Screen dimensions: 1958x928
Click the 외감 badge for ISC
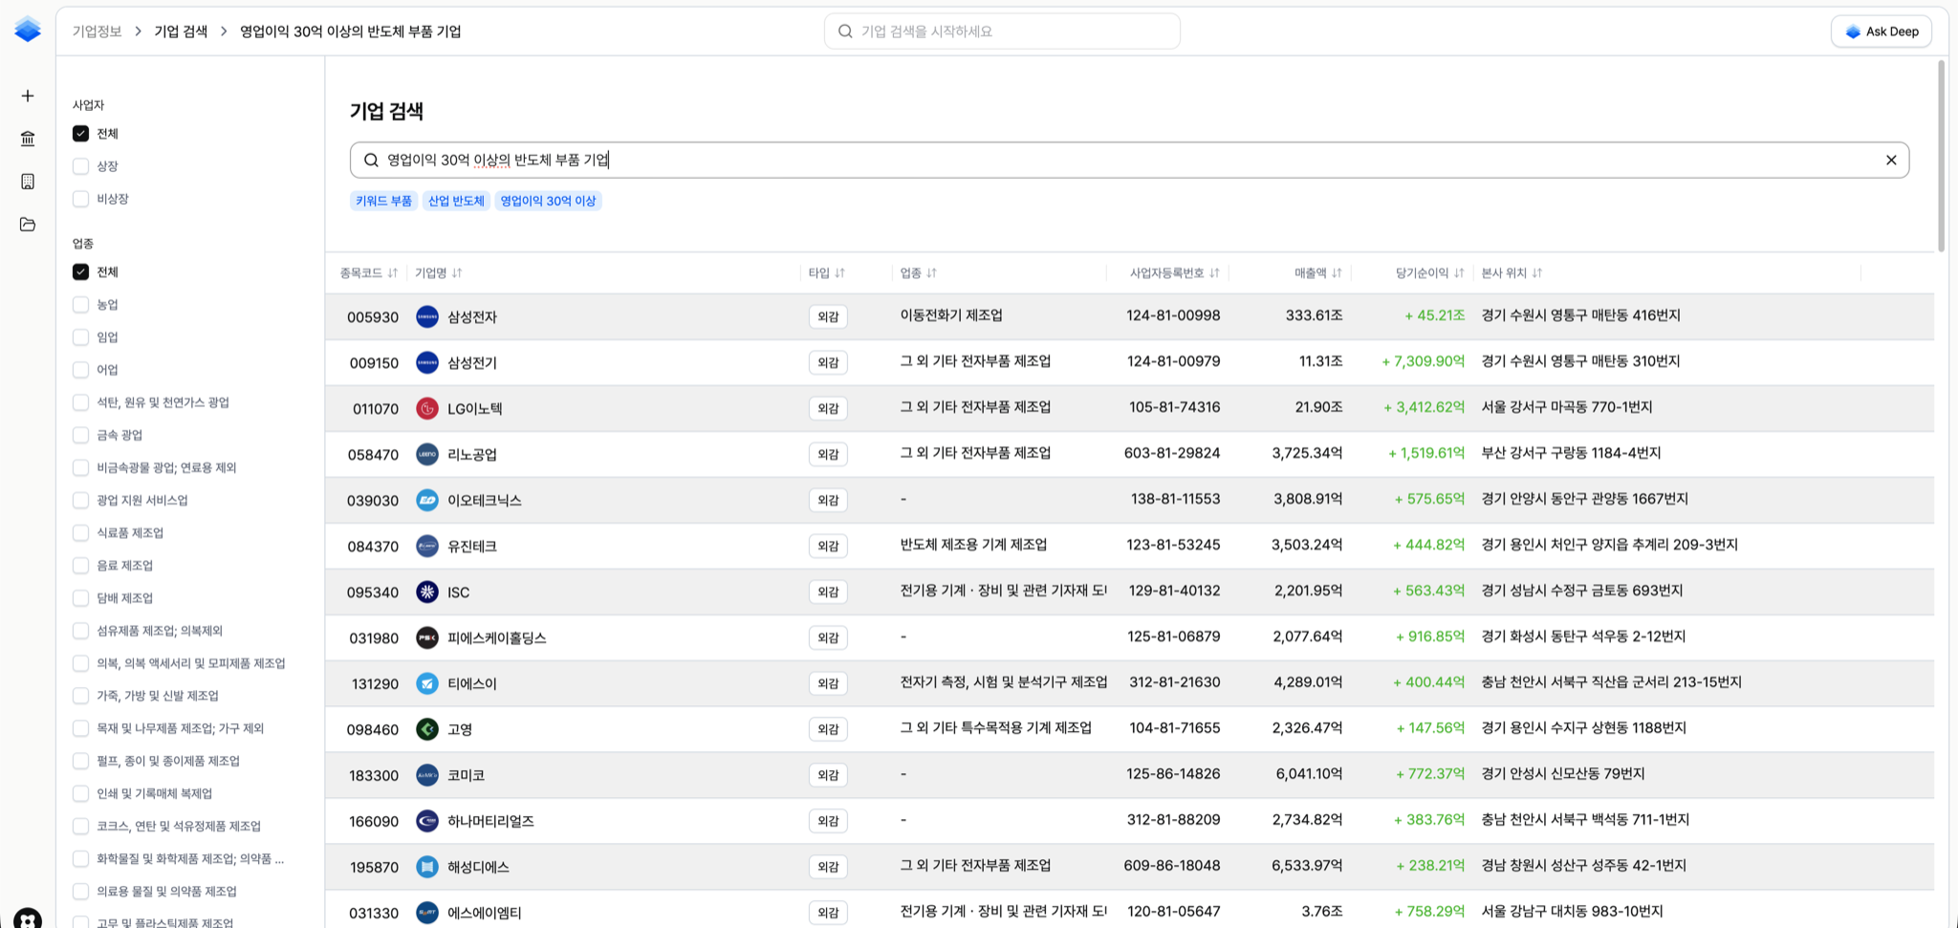coord(828,592)
